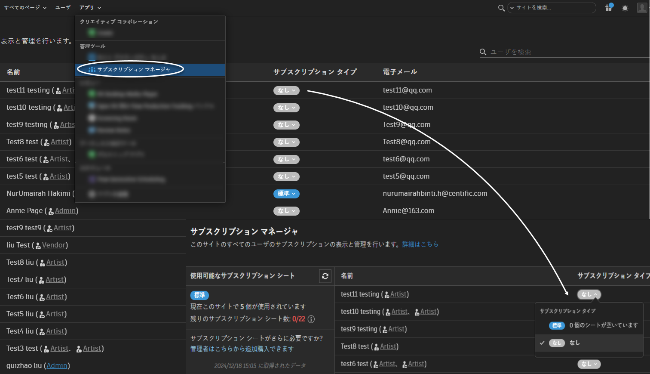
Task: Click the person icon beside Test7 liu's Artist role
Action: pyautogui.click(x=41, y=280)
